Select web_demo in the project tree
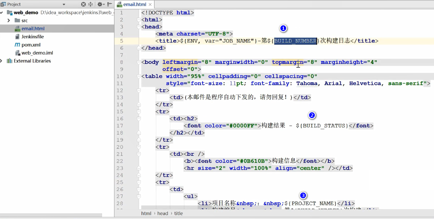The image size is (434, 219). pyautogui.click(x=26, y=12)
